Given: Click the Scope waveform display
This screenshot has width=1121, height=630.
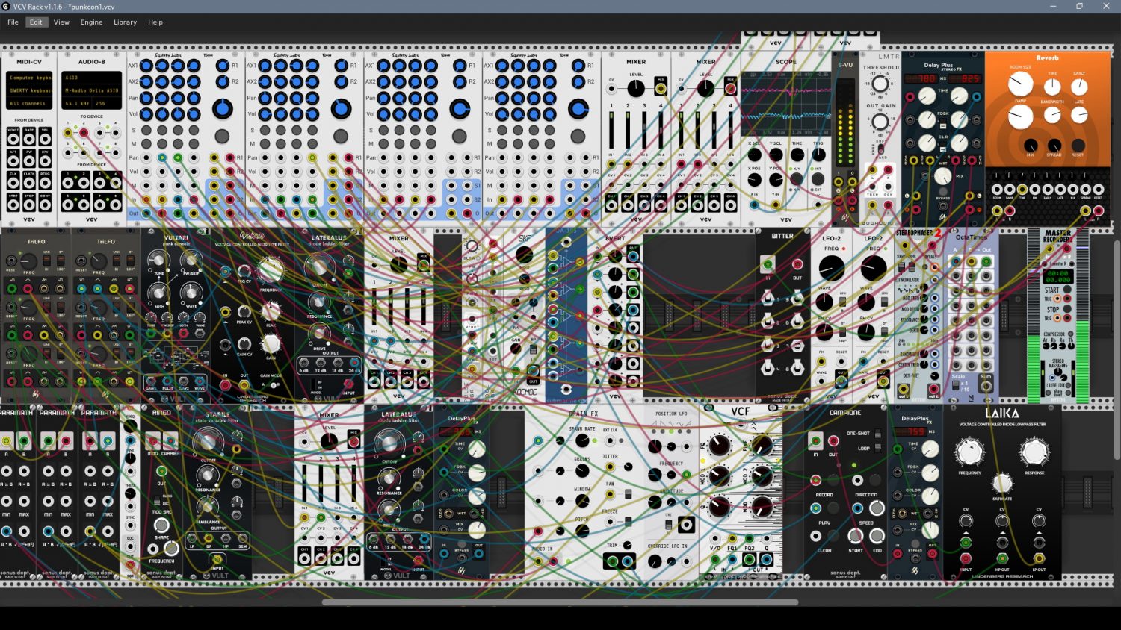Looking at the screenshot, I should click(785, 103).
